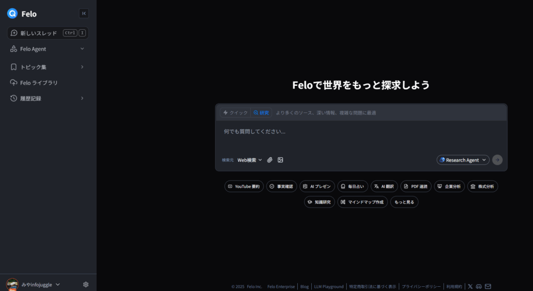Open the Research Agent dropdown
Image resolution: width=533 pixels, height=291 pixels.
point(463,160)
